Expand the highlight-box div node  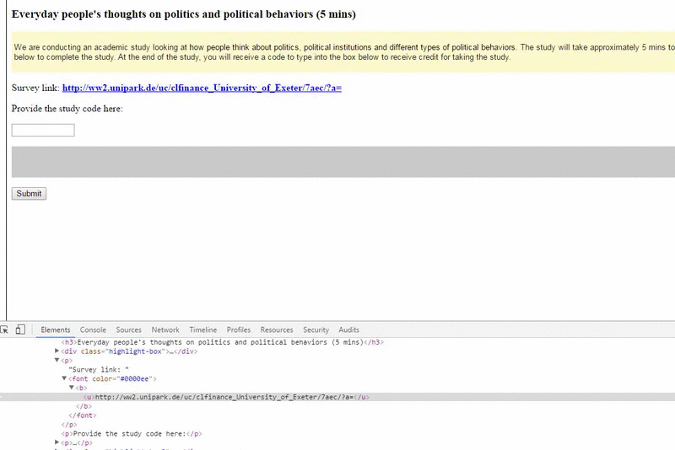tap(57, 351)
